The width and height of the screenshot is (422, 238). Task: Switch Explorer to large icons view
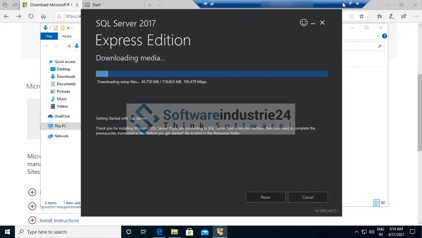[x=383, y=203]
